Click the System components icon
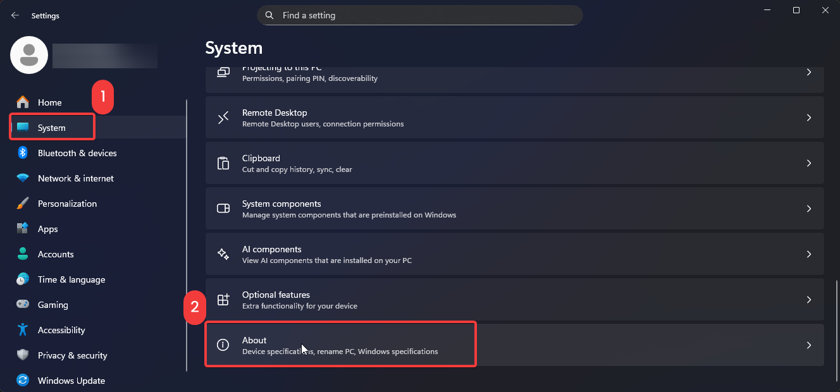This screenshot has height=392, width=840. click(x=223, y=209)
